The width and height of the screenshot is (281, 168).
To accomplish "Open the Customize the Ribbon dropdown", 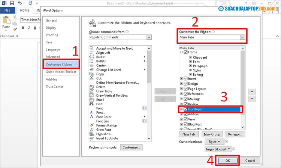I will click(x=242, y=37).
